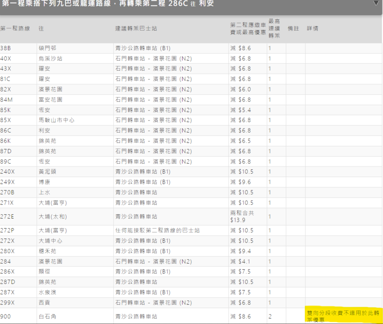
Task: Click the 備註 column header
Action: (x=293, y=29)
